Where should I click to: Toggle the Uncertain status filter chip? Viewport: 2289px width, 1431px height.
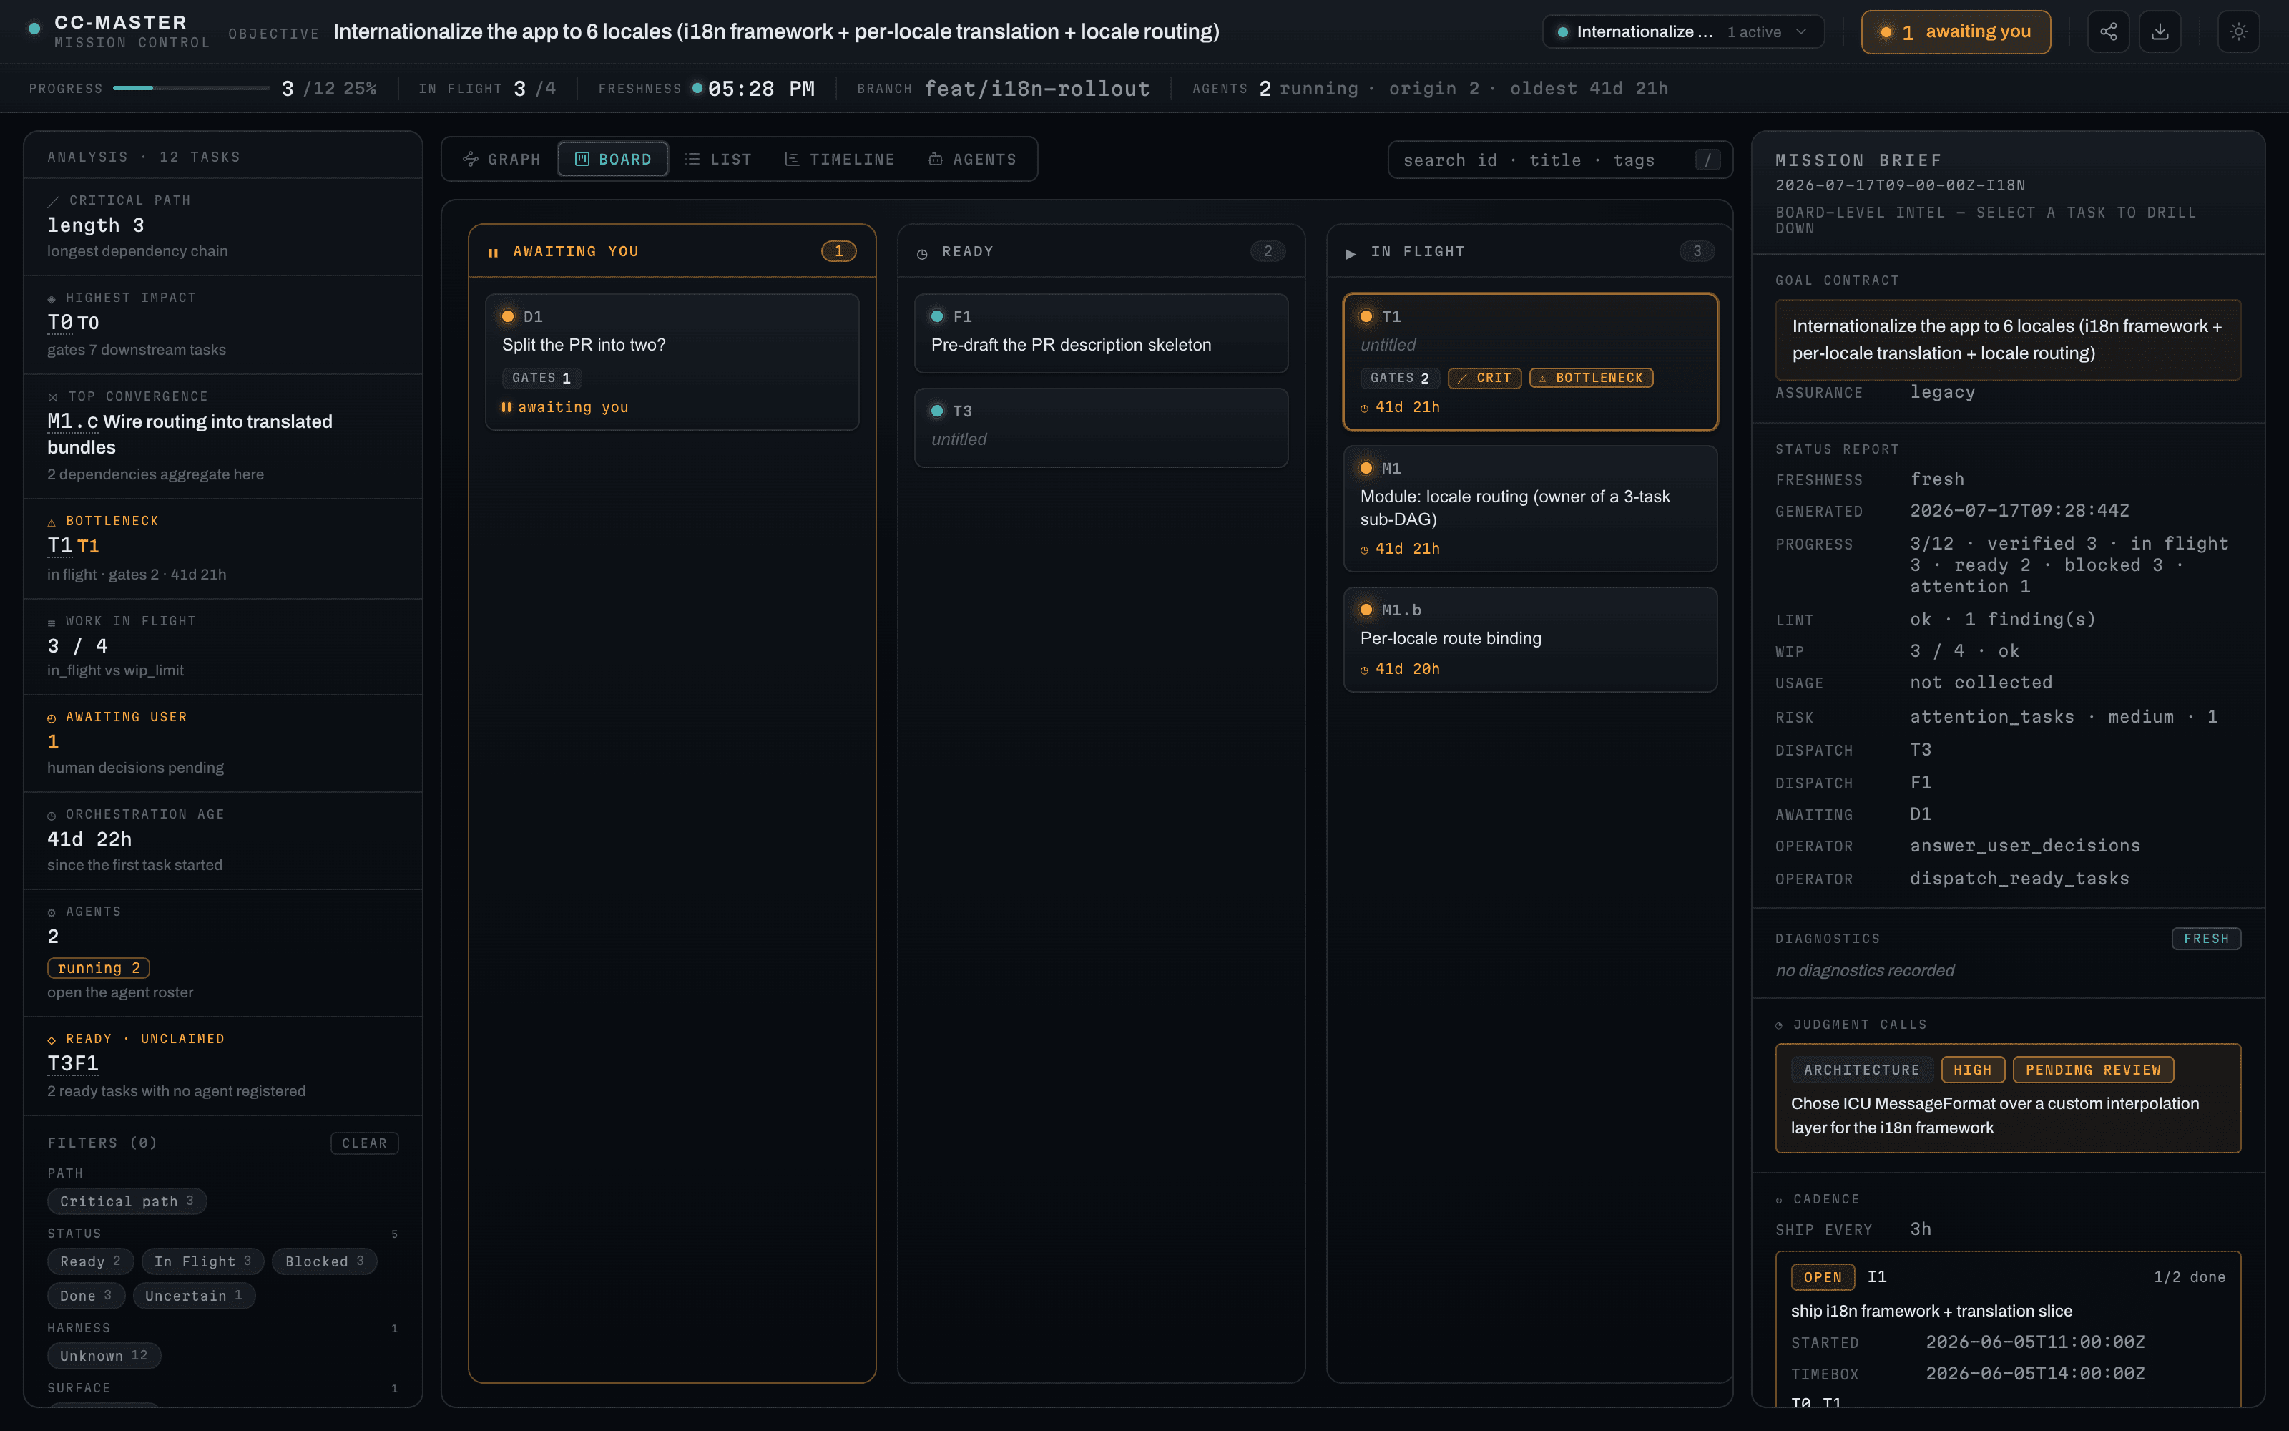tap(194, 1296)
